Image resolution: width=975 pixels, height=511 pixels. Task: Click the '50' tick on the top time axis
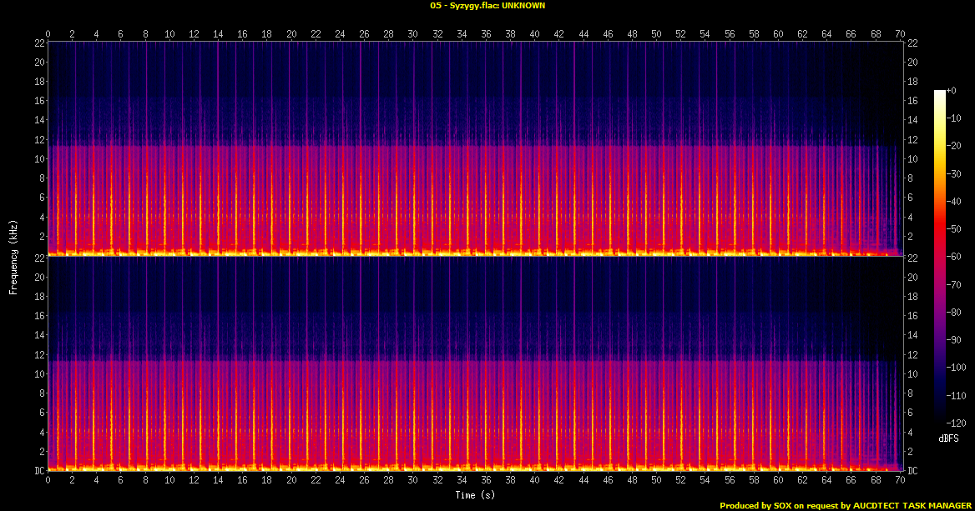pyautogui.click(x=656, y=34)
